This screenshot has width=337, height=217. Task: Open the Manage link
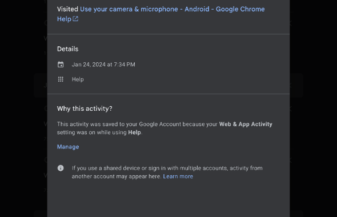pos(68,147)
